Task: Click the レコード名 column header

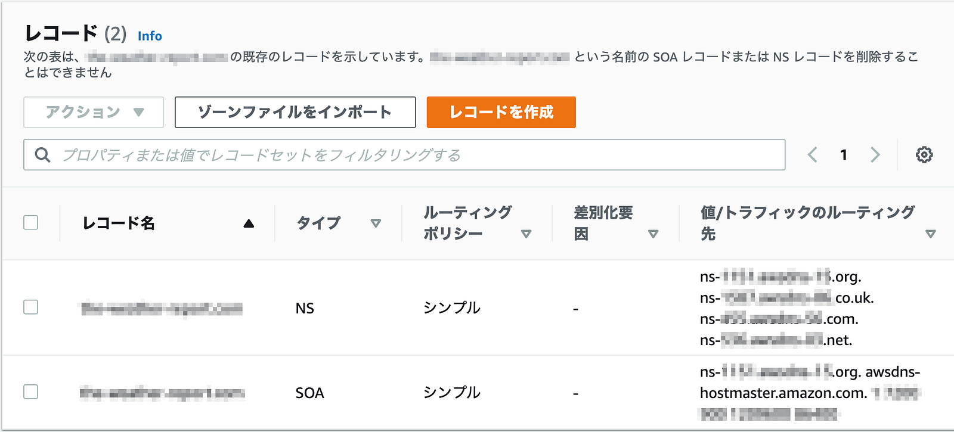Action: [x=119, y=223]
